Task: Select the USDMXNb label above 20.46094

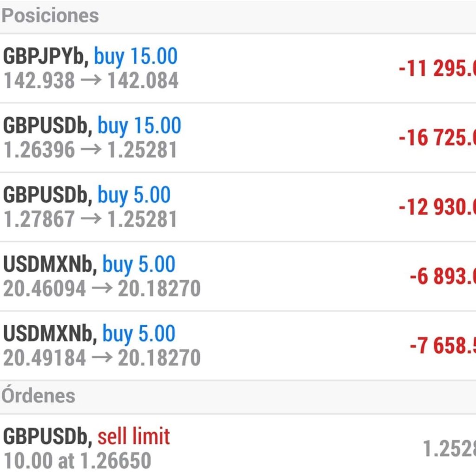Action: [49, 265]
